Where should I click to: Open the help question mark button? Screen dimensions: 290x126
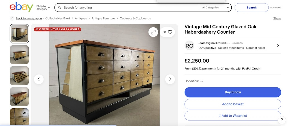tap(282, 120)
